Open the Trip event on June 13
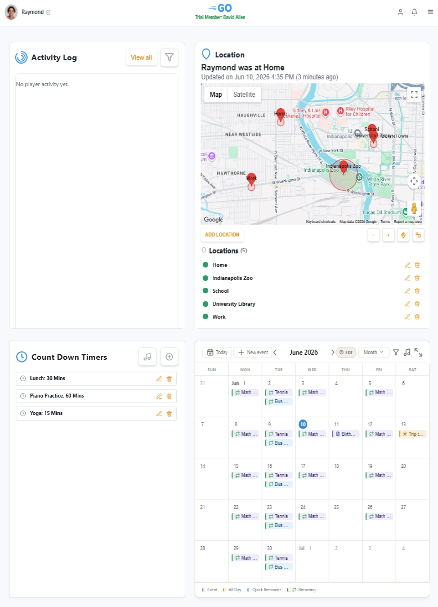The image size is (438, 607). point(413,434)
